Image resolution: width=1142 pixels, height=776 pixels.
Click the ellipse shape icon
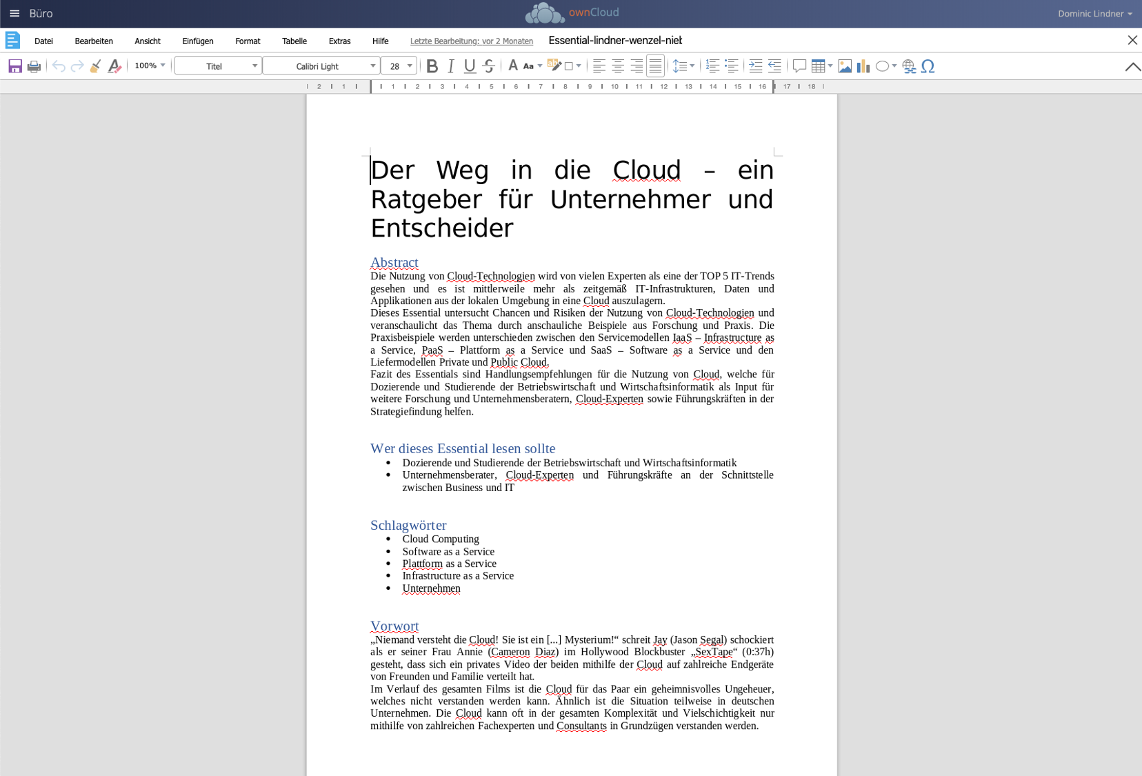pyautogui.click(x=882, y=66)
